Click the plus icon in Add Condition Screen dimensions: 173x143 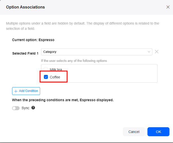coord(16,91)
